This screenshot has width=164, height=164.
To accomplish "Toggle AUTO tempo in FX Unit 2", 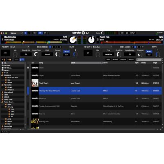I will click(x=149, y=52).
